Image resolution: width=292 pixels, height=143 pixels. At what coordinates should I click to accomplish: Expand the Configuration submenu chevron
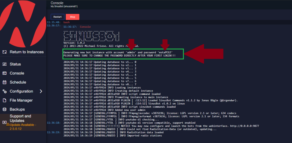coord(41,91)
